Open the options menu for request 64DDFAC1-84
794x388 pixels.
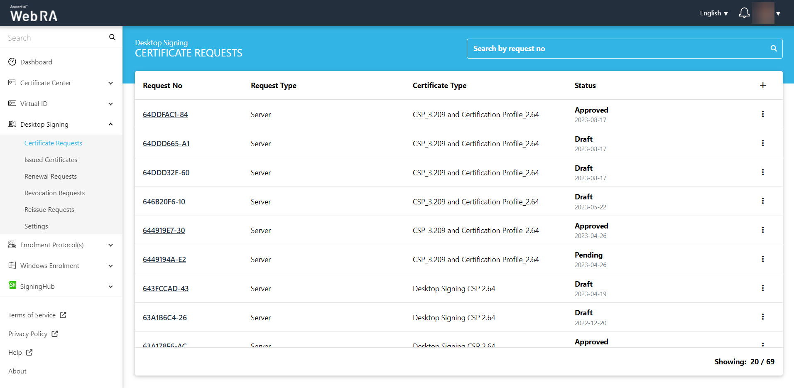(x=762, y=114)
